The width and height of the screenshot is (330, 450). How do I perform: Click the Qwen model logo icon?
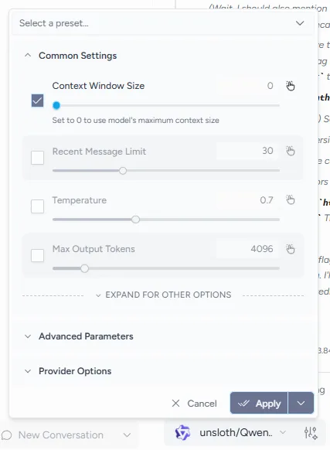click(x=182, y=432)
